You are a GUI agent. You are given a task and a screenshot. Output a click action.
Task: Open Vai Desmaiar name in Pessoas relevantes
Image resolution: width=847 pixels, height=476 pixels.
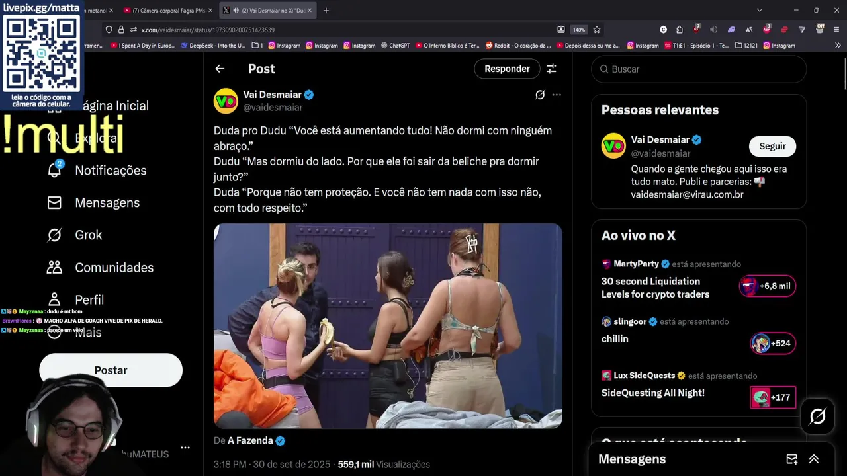660,139
